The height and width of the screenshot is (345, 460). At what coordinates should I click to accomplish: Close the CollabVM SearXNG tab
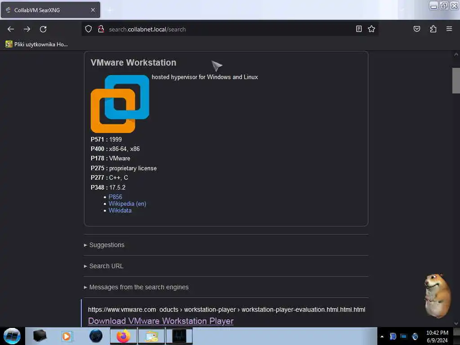[93, 10]
